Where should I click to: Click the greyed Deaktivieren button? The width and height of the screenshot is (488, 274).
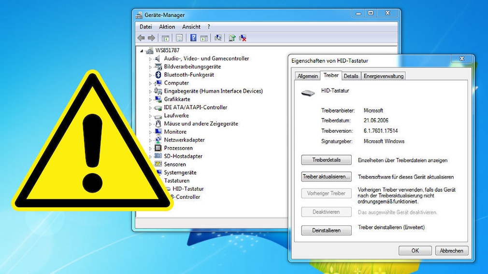click(327, 212)
